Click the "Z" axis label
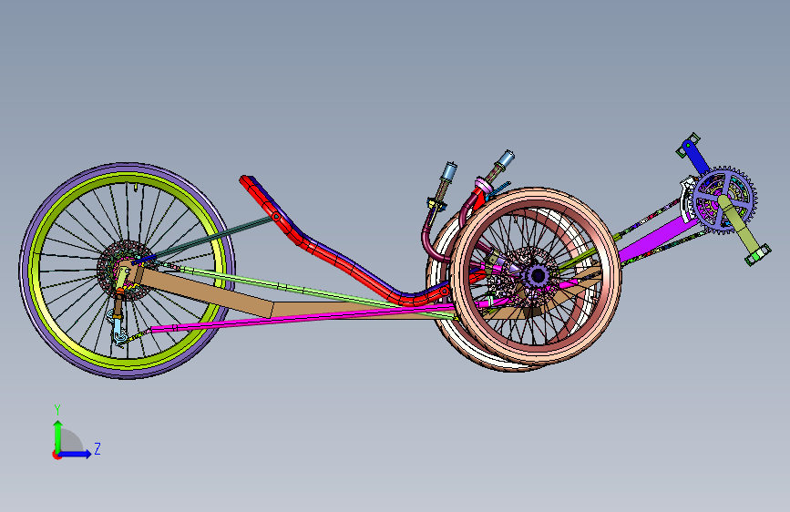Viewport: 790px width, 512px height. (x=97, y=448)
